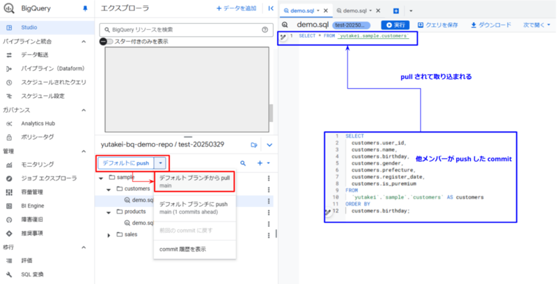Collapse the ガバナンス section
This screenshot has height=284, width=557.
click(x=84, y=110)
